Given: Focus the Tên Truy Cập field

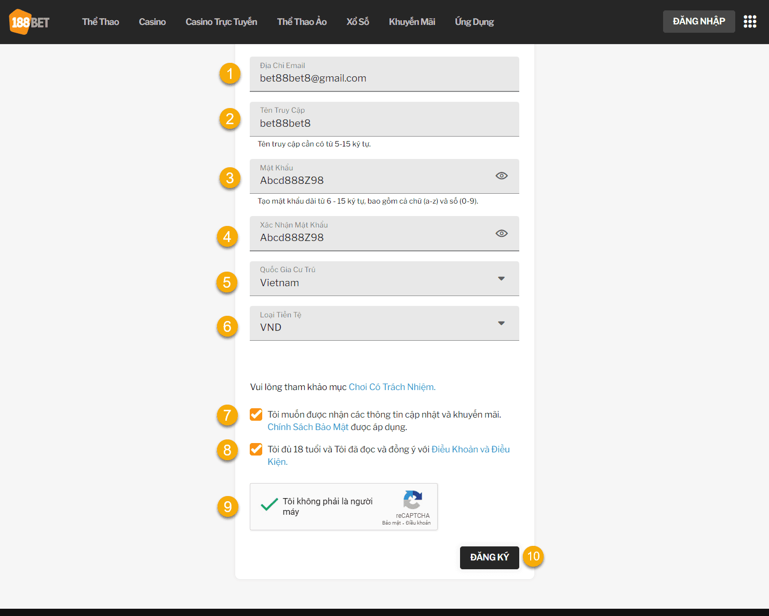Looking at the screenshot, I should [x=384, y=119].
